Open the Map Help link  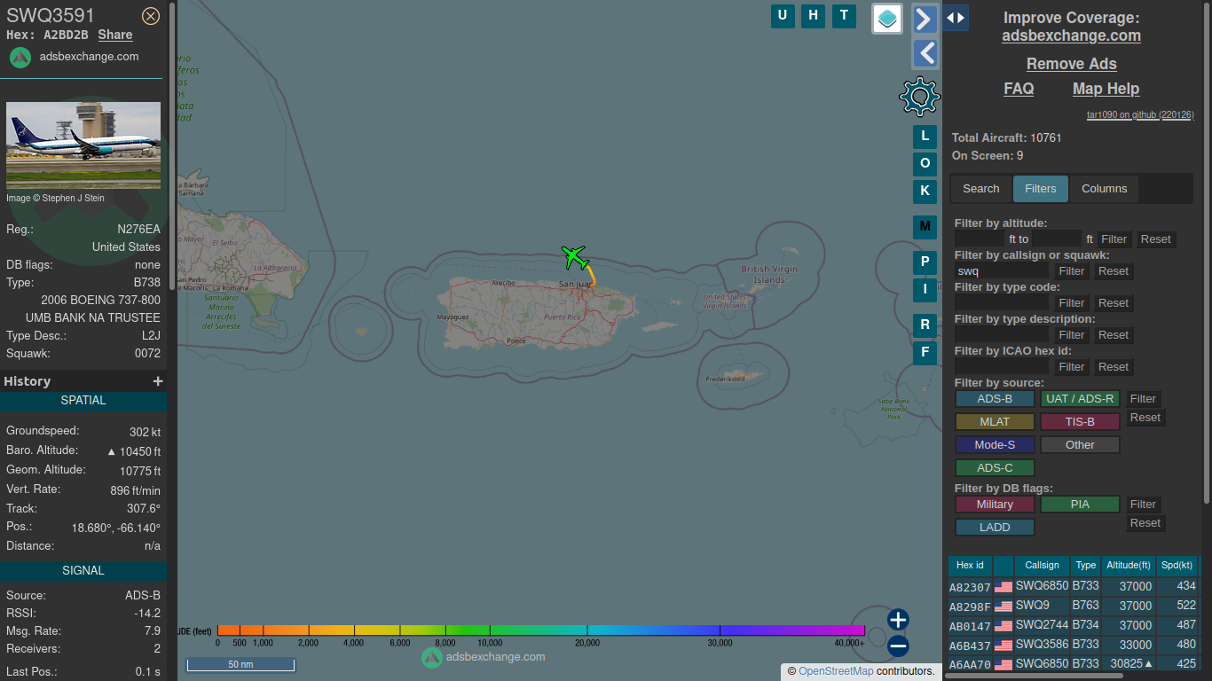1106,89
